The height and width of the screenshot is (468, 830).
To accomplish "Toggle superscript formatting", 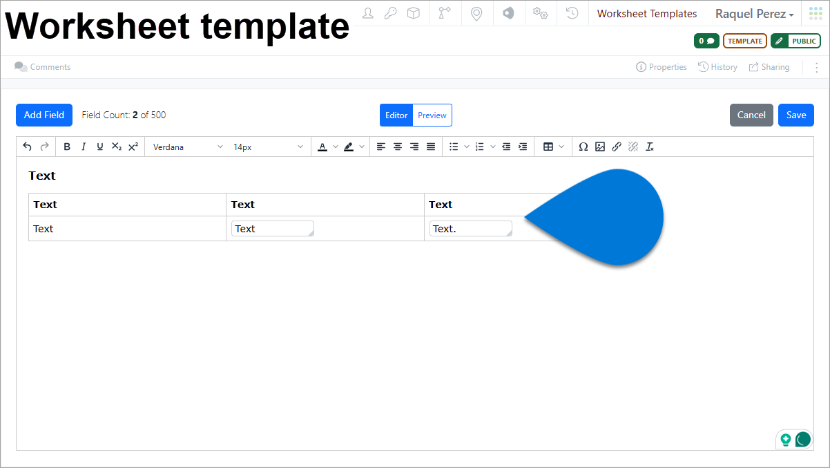I will (133, 147).
